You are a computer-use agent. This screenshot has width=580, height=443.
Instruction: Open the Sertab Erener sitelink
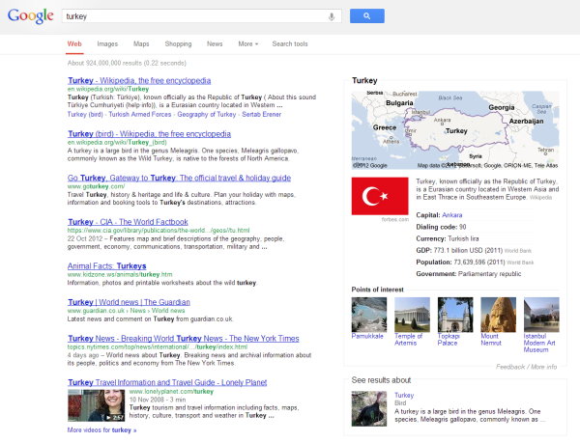point(262,115)
